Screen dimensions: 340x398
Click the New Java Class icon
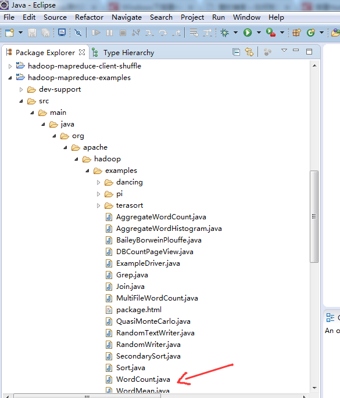pos(311,32)
